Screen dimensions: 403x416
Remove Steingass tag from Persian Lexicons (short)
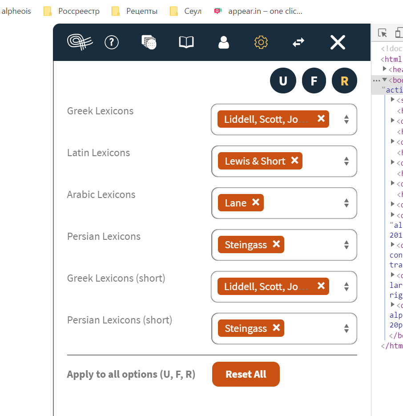(x=276, y=327)
